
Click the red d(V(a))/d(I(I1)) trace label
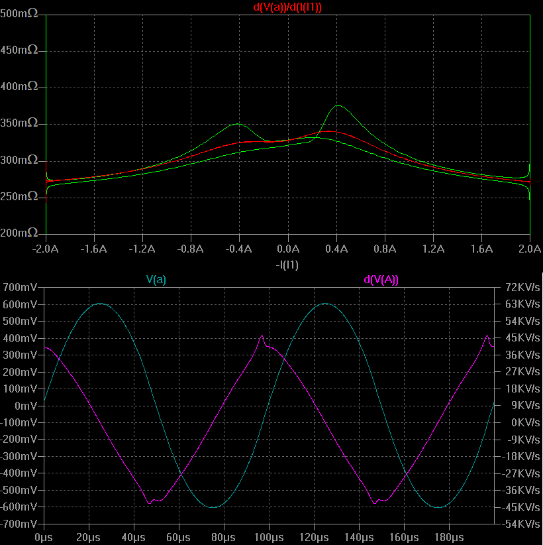coord(287,7)
